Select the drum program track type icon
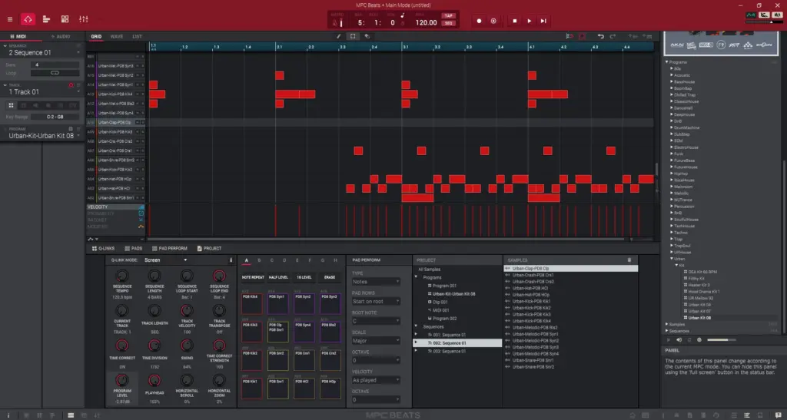The width and height of the screenshot is (787, 420). pyautogui.click(x=11, y=106)
